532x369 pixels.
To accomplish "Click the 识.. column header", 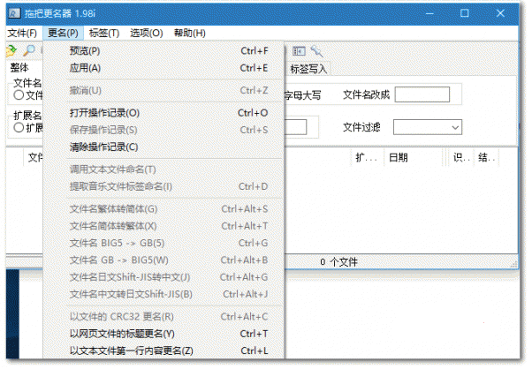I will pyautogui.click(x=461, y=157).
